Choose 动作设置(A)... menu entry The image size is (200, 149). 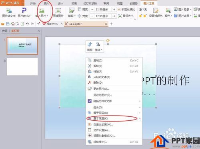[114, 130]
